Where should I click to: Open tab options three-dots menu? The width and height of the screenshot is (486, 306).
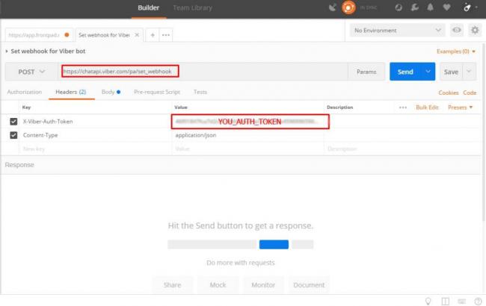[166, 35]
